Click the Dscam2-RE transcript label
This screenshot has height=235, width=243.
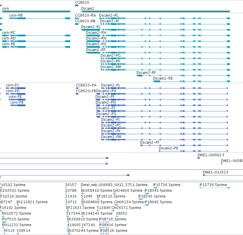click(x=163, y=78)
